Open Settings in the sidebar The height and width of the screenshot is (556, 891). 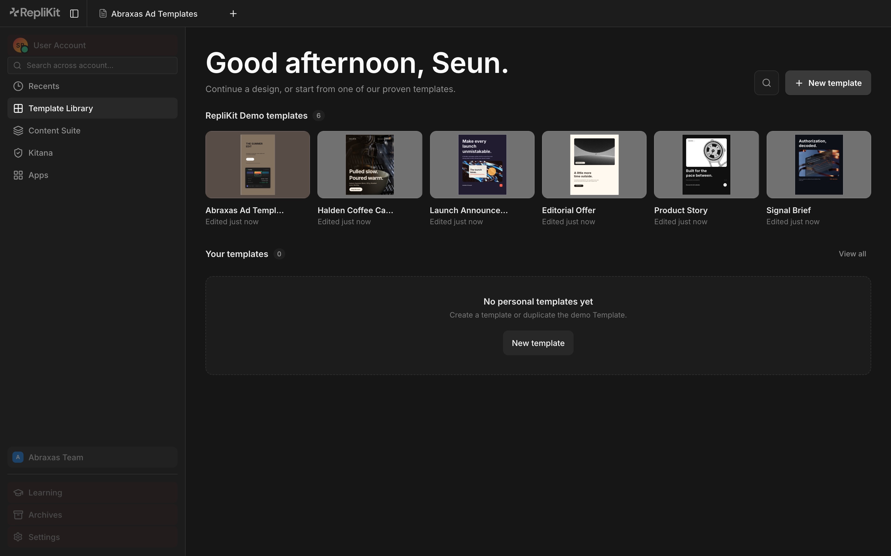coord(93,537)
